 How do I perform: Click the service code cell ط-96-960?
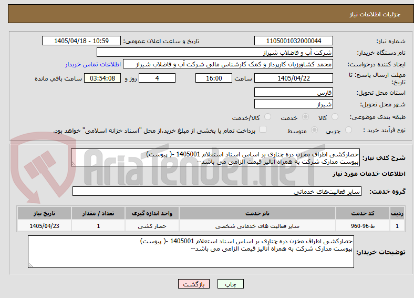pos(363,226)
